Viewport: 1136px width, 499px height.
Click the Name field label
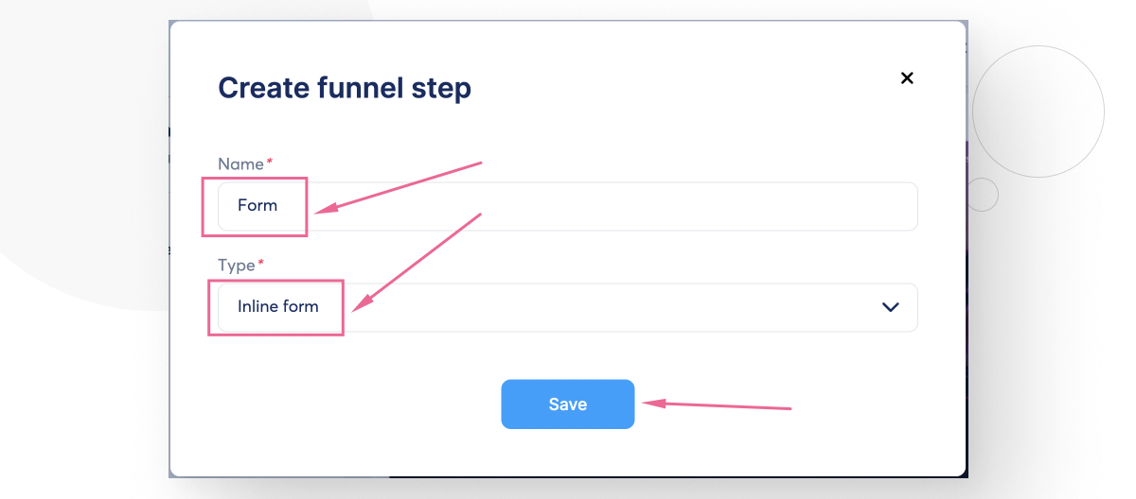(240, 164)
